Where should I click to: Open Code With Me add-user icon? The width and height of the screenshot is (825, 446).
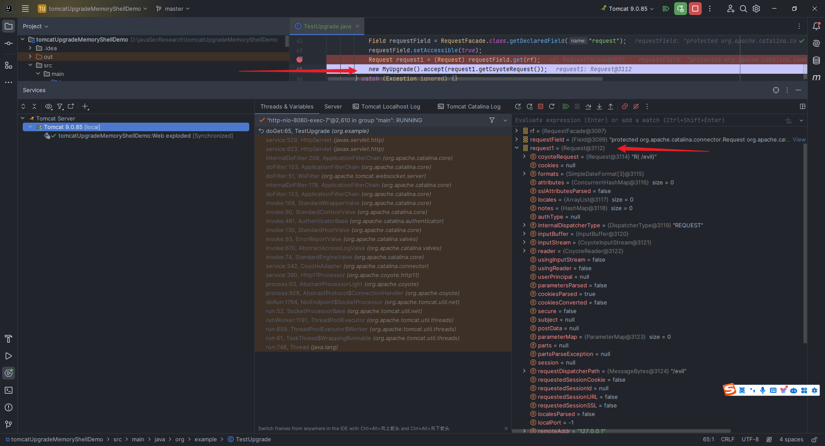pyautogui.click(x=730, y=9)
